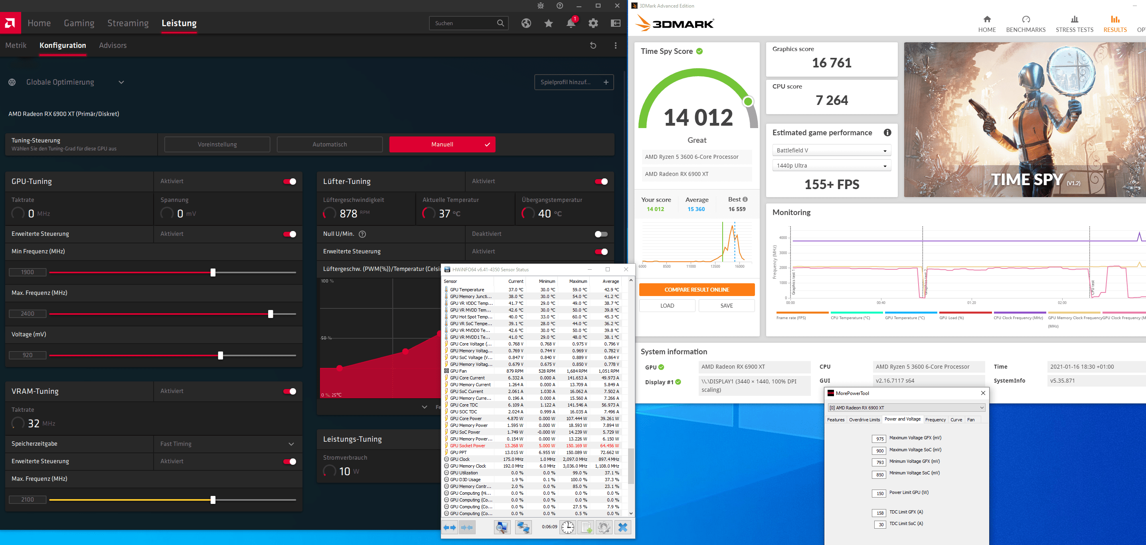Open Battlefield V game dropdown

point(832,150)
